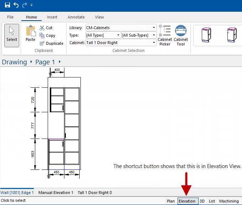
Task: Open the Library dropdown showing CM-Cabinets
Action: [121, 28]
